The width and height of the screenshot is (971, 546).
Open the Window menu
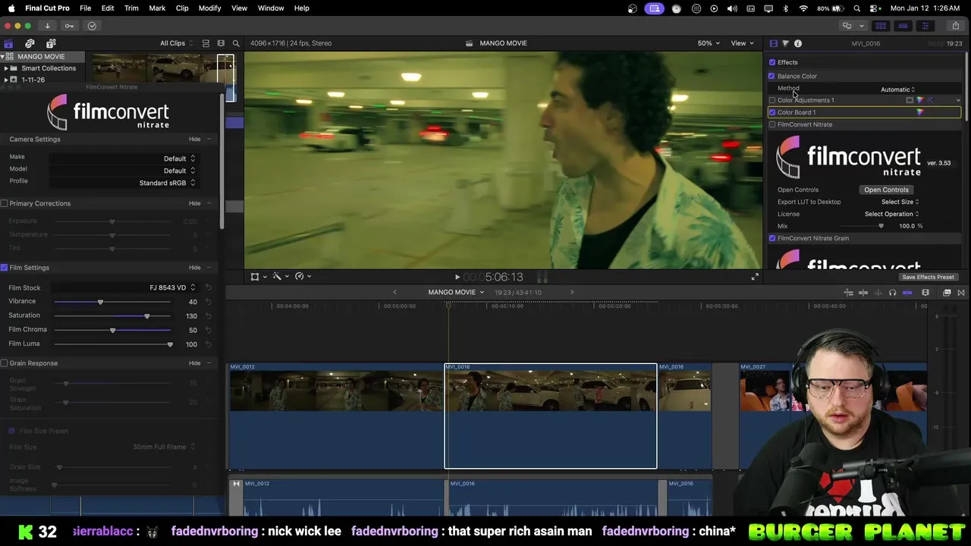[271, 8]
